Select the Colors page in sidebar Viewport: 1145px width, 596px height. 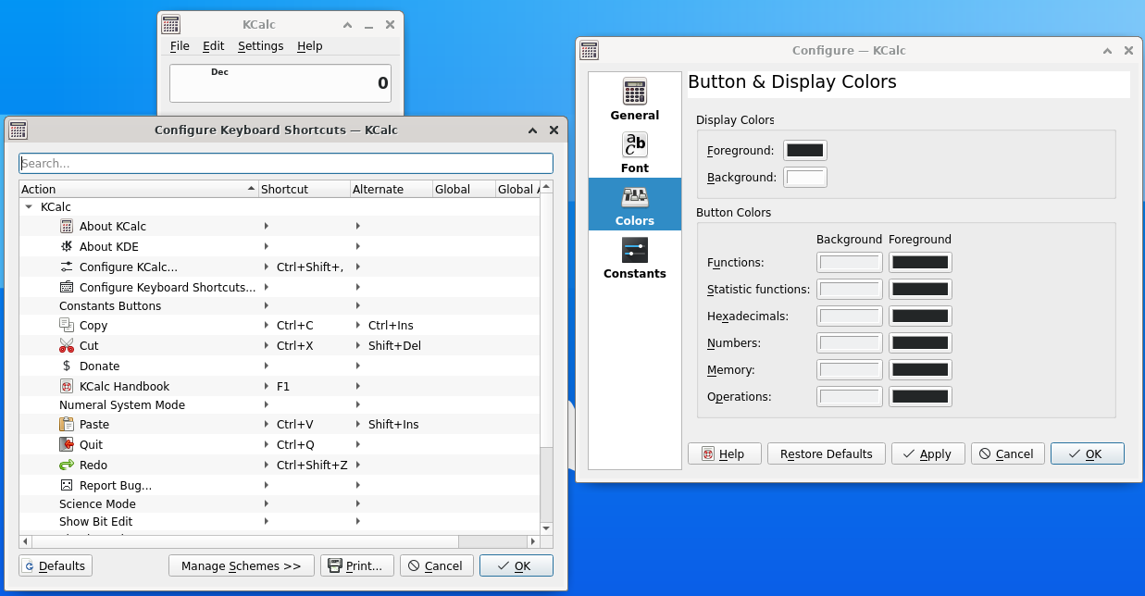tap(635, 204)
